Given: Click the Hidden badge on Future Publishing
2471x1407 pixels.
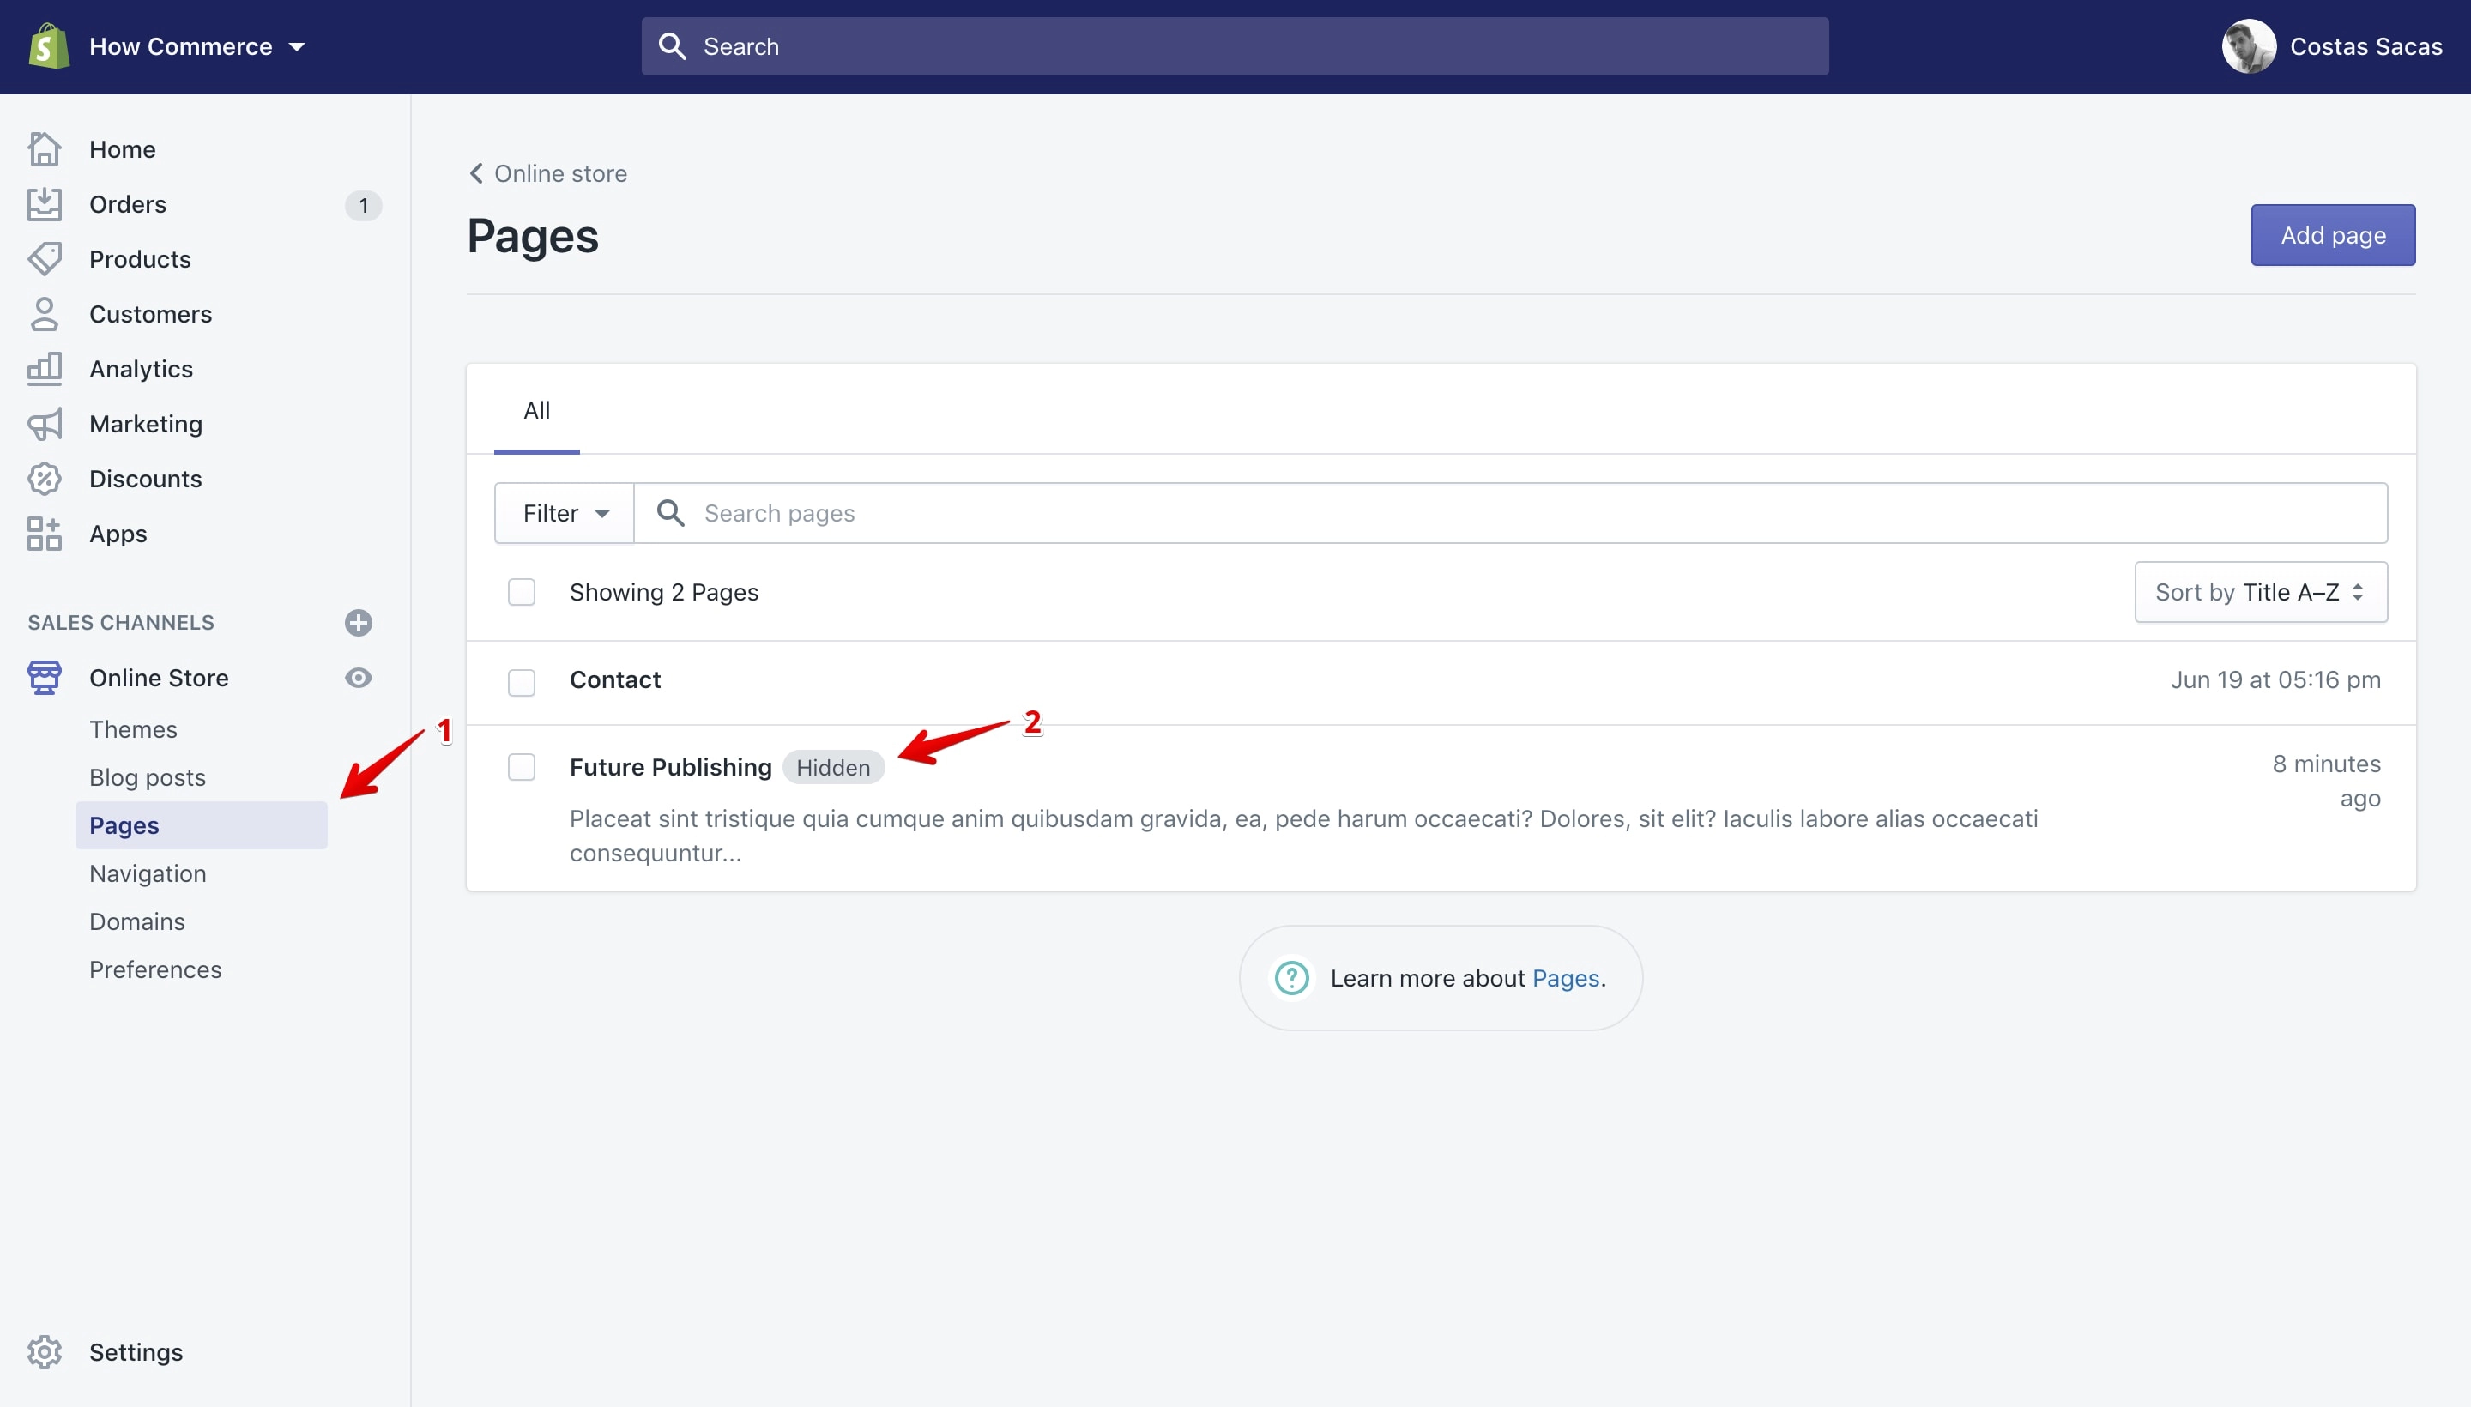Looking at the screenshot, I should pos(833,767).
